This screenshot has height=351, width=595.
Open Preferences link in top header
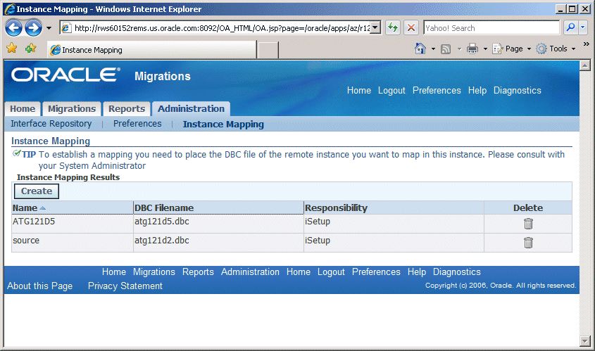pyautogui.click(x=437, y=90)
